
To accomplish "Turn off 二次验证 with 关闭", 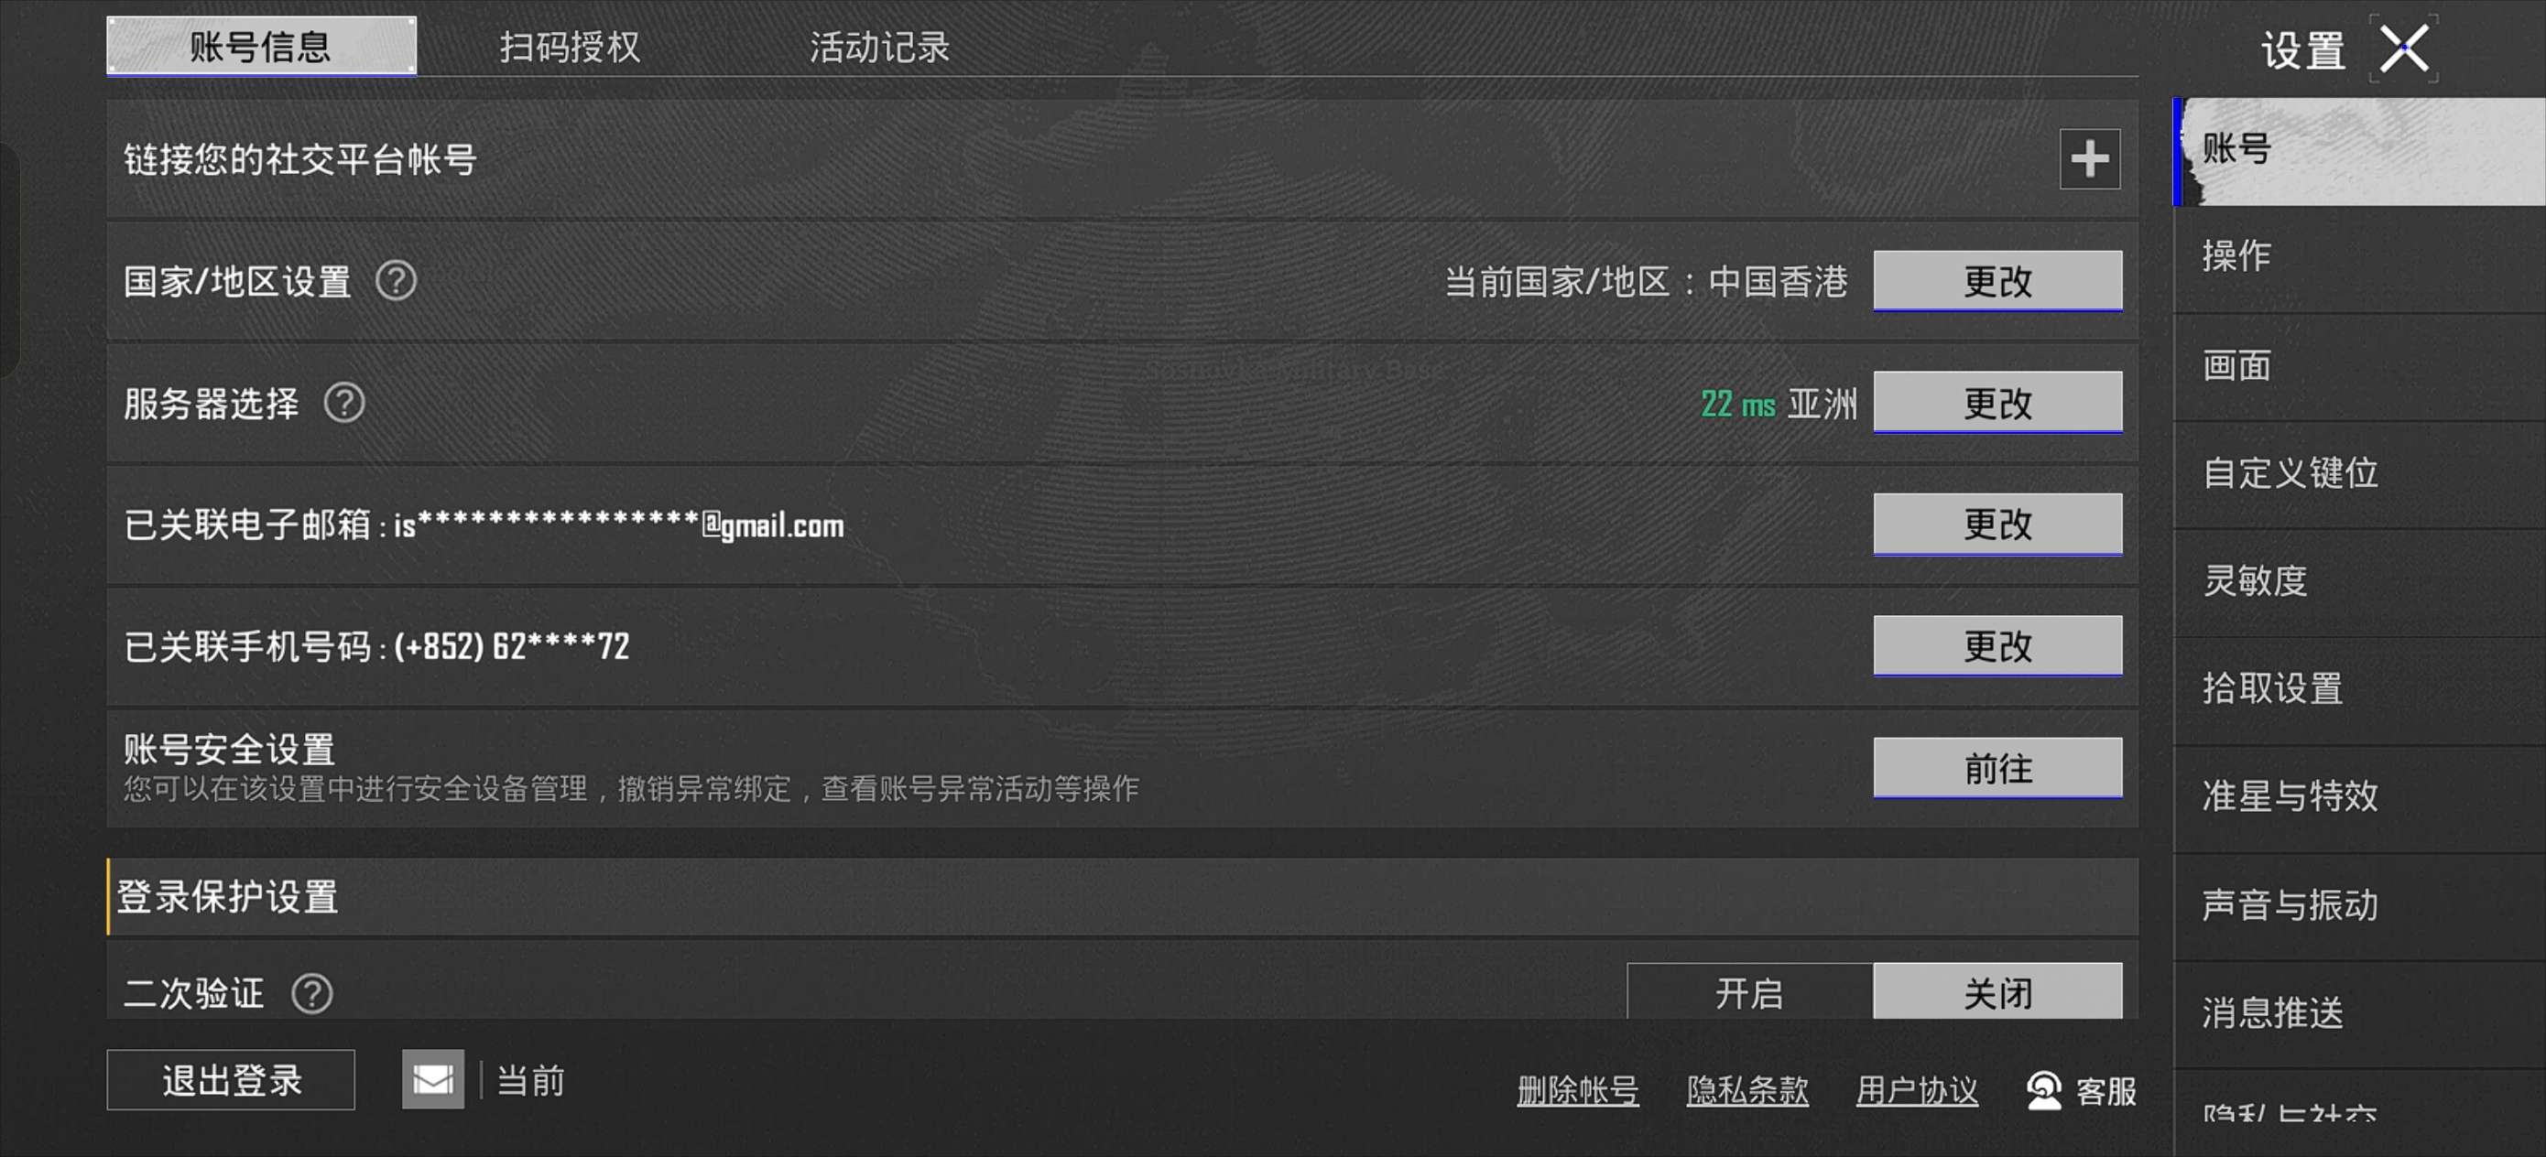I will point(1997,991).
